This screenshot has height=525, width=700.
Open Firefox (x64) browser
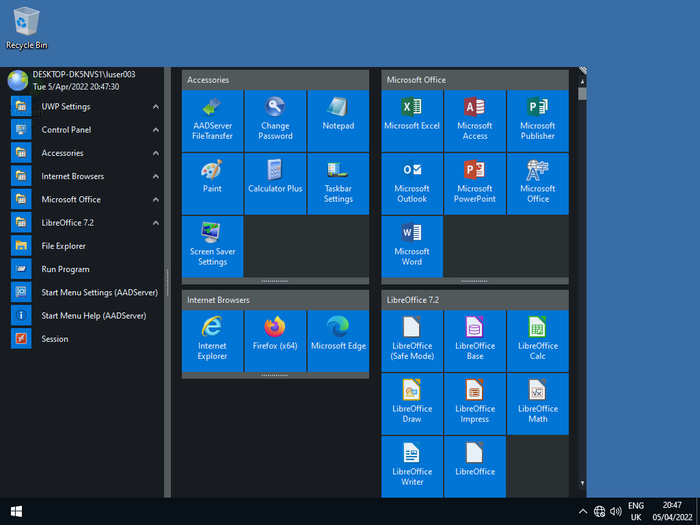coord(275,340)
